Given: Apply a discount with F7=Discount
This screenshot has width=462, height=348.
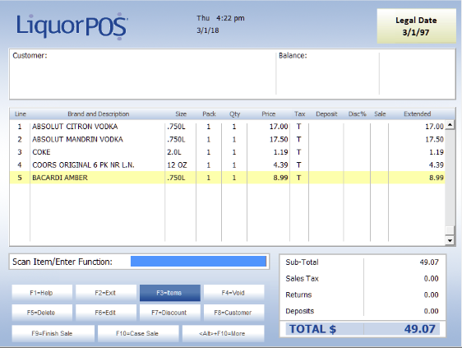Looking at the screenshot, I should coord(169,313).
